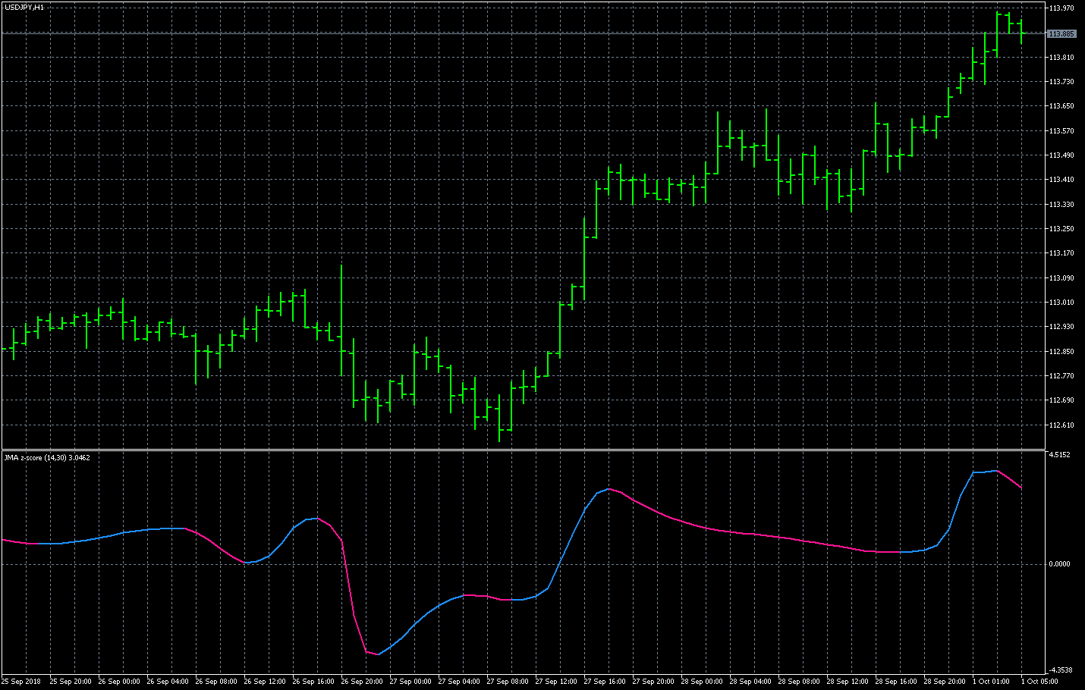Click the 112.610 price axis label
1085x690 pixels.
(1061, 425)
